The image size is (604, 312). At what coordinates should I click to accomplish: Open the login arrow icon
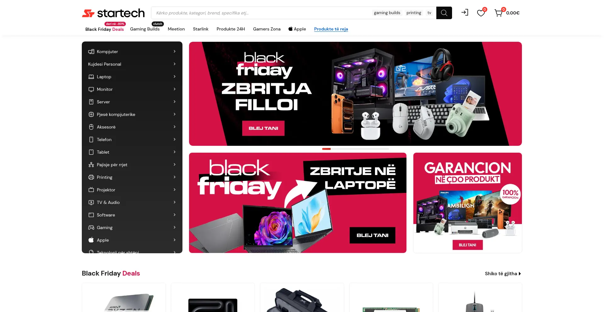click(465, 13)
